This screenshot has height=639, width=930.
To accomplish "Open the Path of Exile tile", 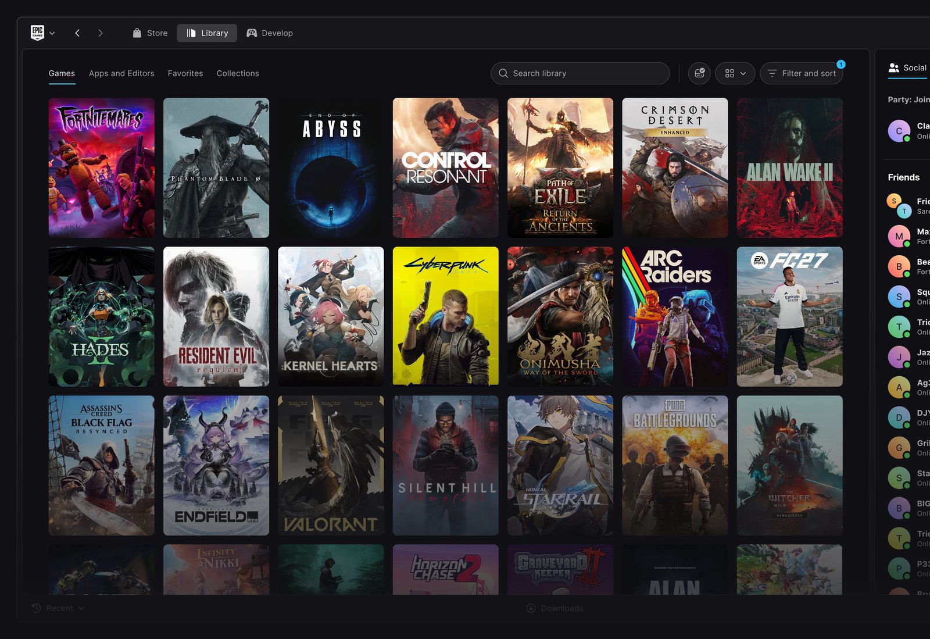I will pos(560,167).
